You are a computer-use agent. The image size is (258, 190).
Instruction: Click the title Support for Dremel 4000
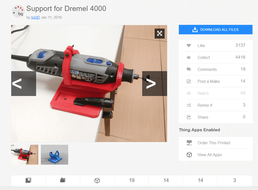(x=66, y=9)
